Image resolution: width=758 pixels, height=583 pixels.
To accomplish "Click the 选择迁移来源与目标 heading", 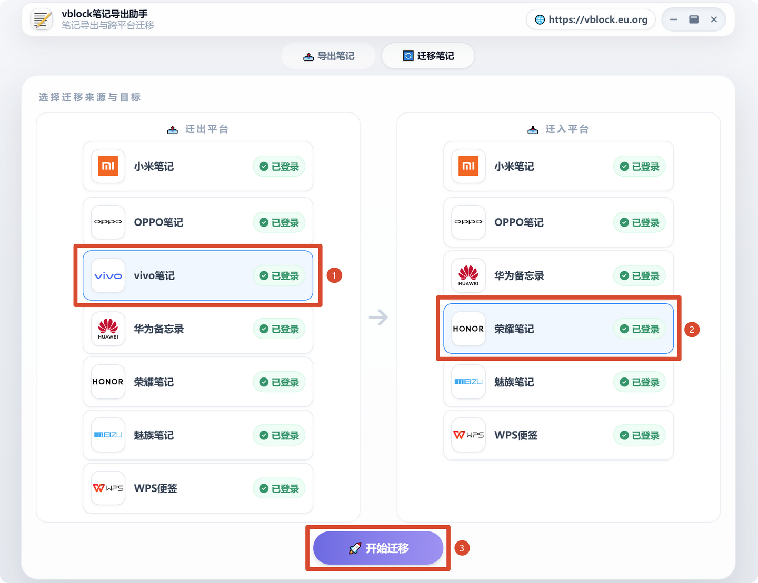I will [x=90, y=97].
